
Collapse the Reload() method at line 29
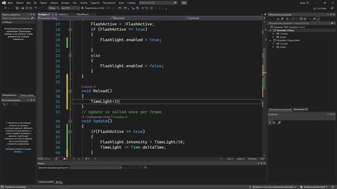[70, 91]
